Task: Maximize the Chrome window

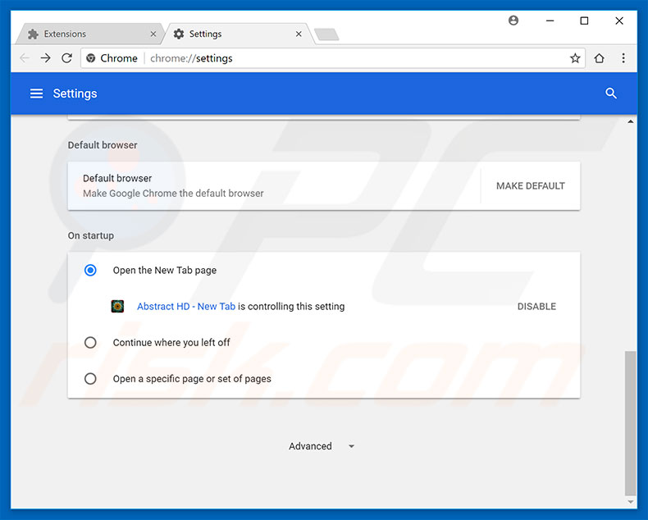Action: tap(584, 21)
